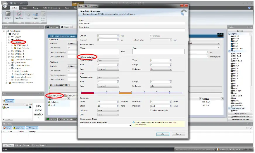
Task: Choose PBX90 power control unit in Toolbox
Action: [x=235, y=111]
